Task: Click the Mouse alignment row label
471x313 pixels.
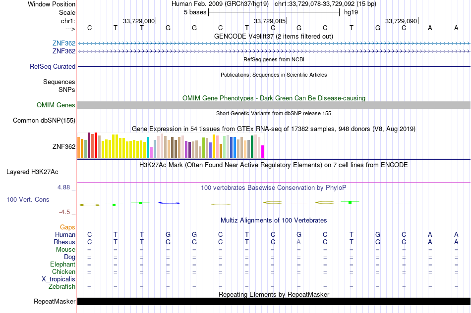Action: (x=65, y=250)
